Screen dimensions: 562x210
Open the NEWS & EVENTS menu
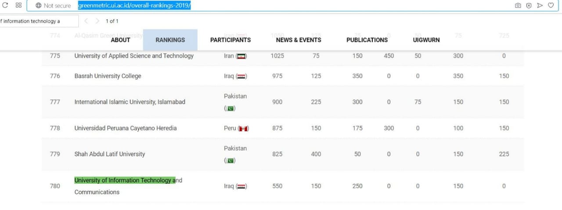tap(299, 40)
